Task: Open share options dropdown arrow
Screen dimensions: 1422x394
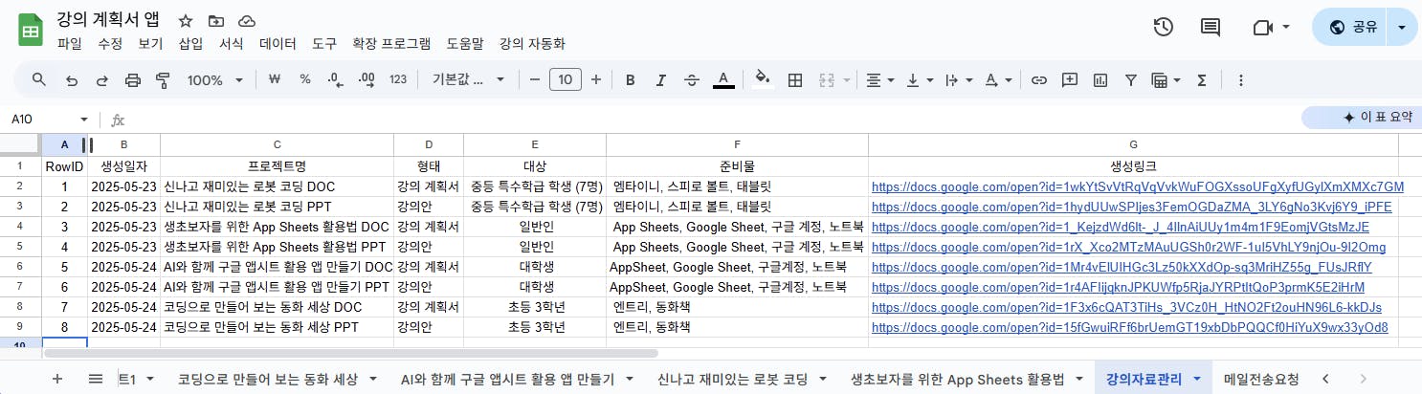Action: click(1402, 27)
